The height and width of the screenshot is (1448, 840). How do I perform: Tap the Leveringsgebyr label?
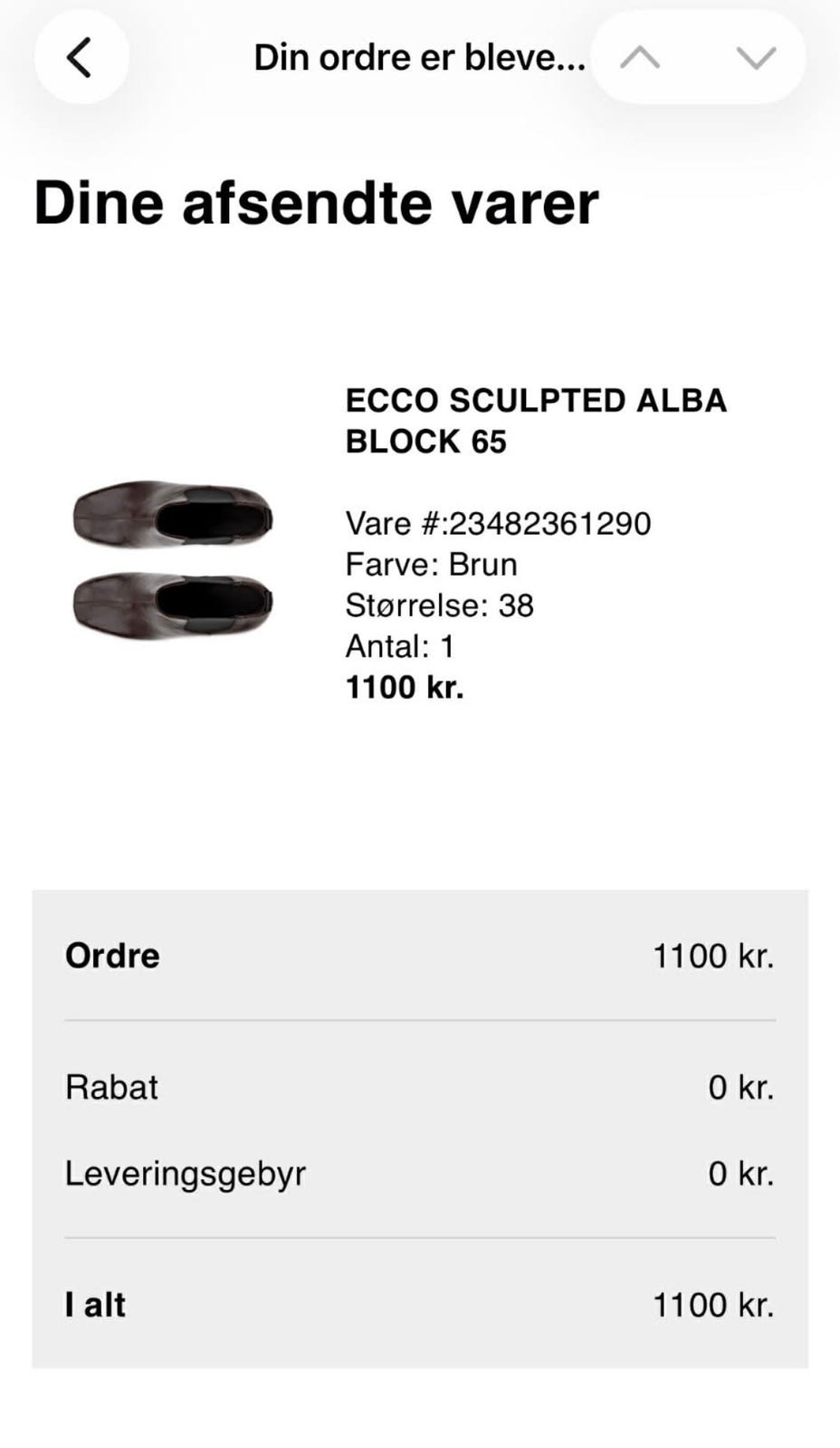click(186, 1174)
